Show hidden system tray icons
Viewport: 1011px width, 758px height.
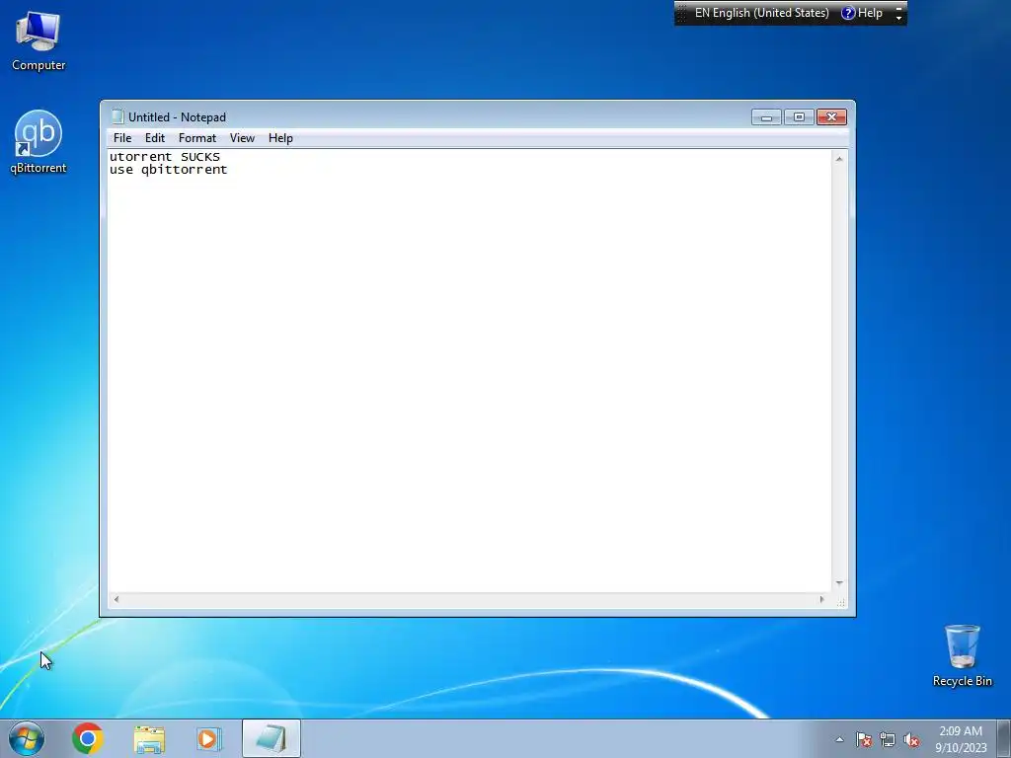pos(839,739)
